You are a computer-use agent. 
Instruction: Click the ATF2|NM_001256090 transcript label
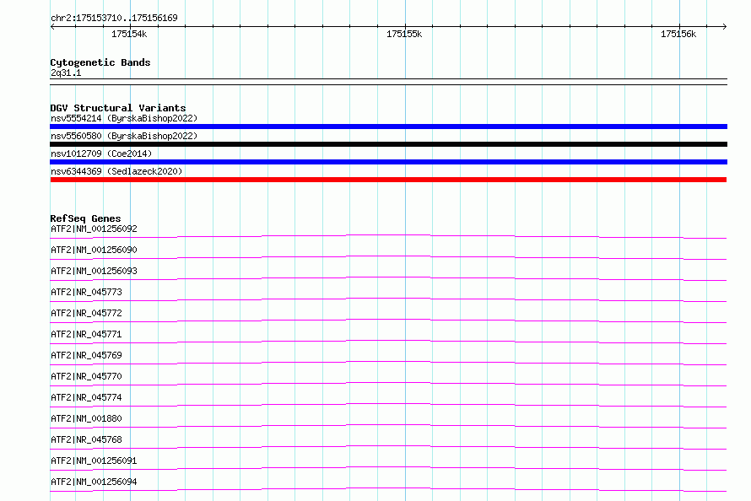coord(94,250)
